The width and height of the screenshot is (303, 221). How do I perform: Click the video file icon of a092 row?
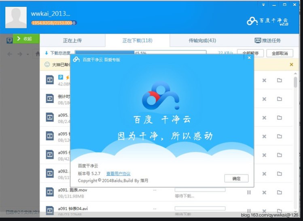click(x=50, y=173)
